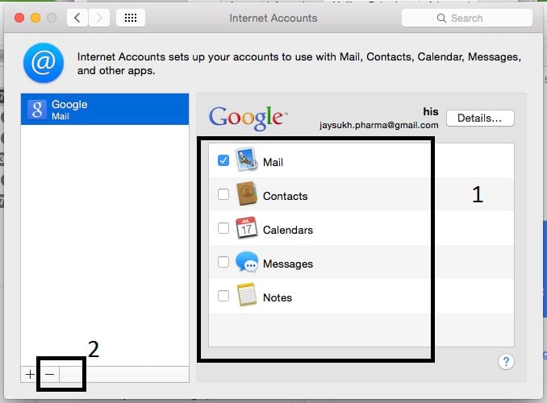Click the Notes notepad icon
This screenshot has height=403, width=547.
[247, 294]
